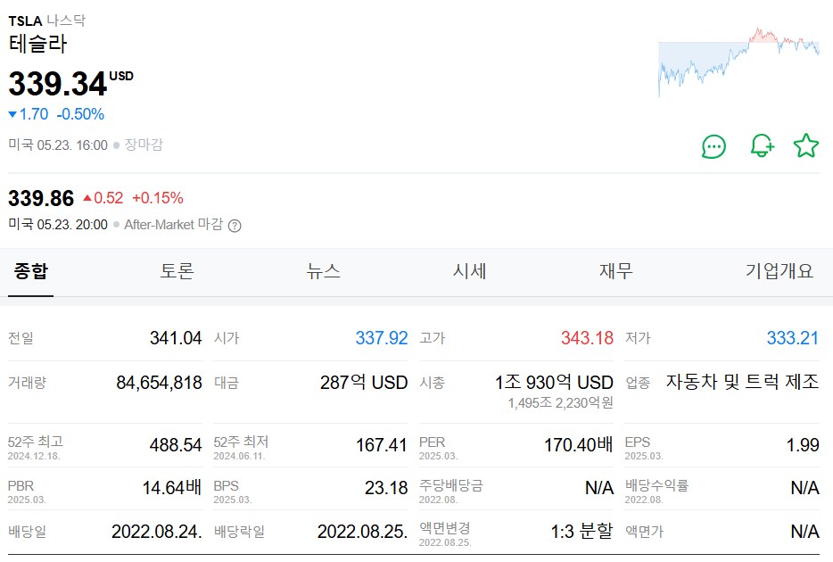Click the EPS value 1.99
The height and width of the screenshot is (562, 833).
click(803, 445)
